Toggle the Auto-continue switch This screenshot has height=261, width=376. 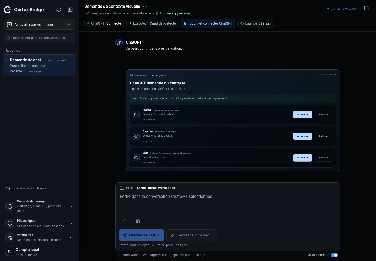click(x=334, y=255)
